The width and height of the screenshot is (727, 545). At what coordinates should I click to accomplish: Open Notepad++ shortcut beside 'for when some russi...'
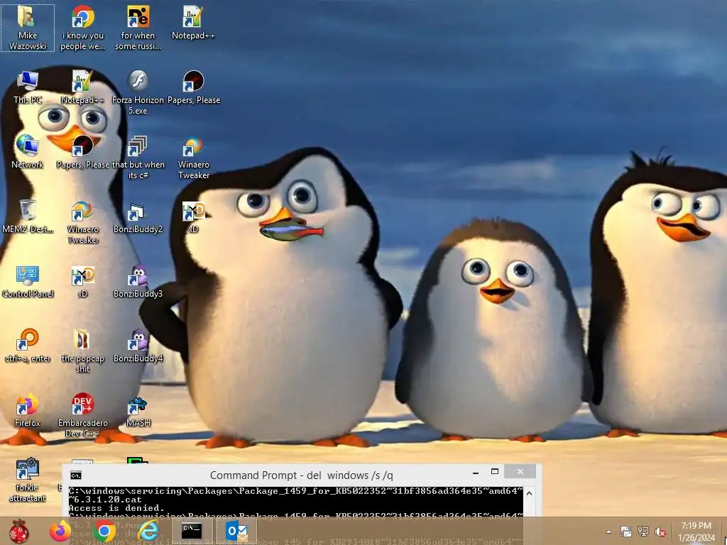[x=193, y=23]
